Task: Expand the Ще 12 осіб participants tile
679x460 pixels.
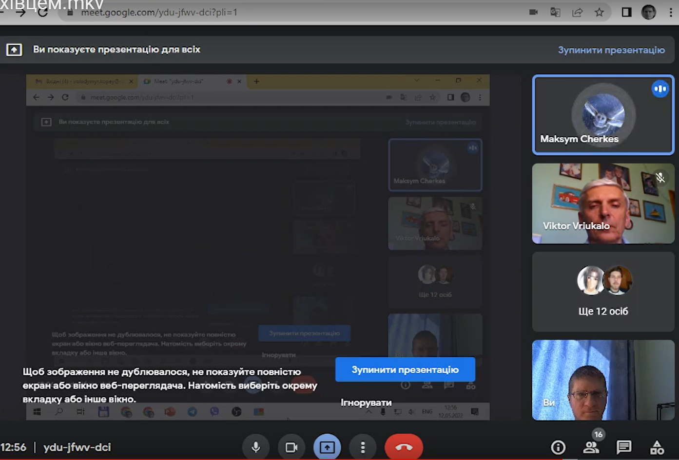Action: 603,292
